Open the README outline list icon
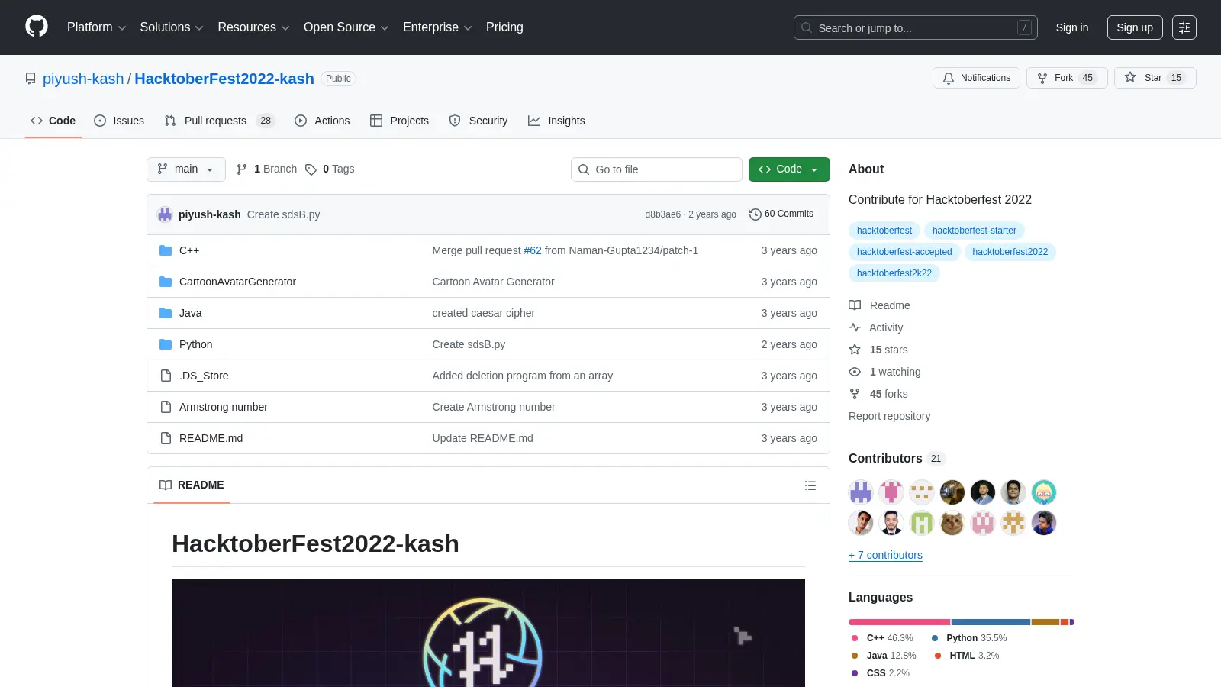The height and width of the screenshot is (687, 1221). tap(810, 485)
